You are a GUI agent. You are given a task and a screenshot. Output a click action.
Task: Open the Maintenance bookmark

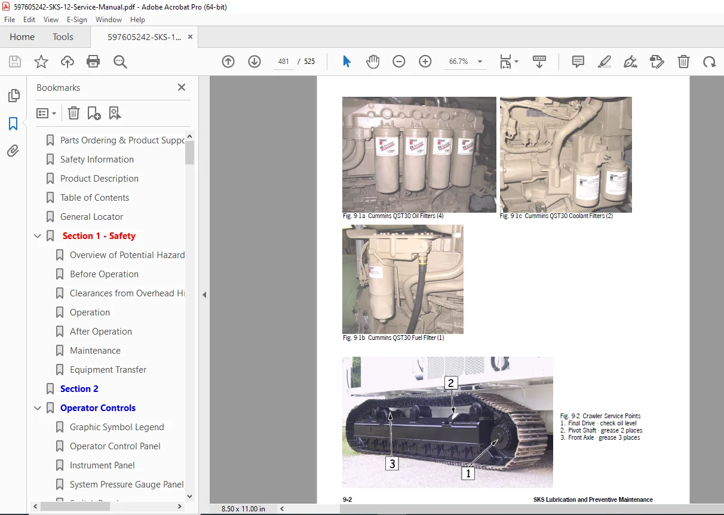[x=95, y=351]
